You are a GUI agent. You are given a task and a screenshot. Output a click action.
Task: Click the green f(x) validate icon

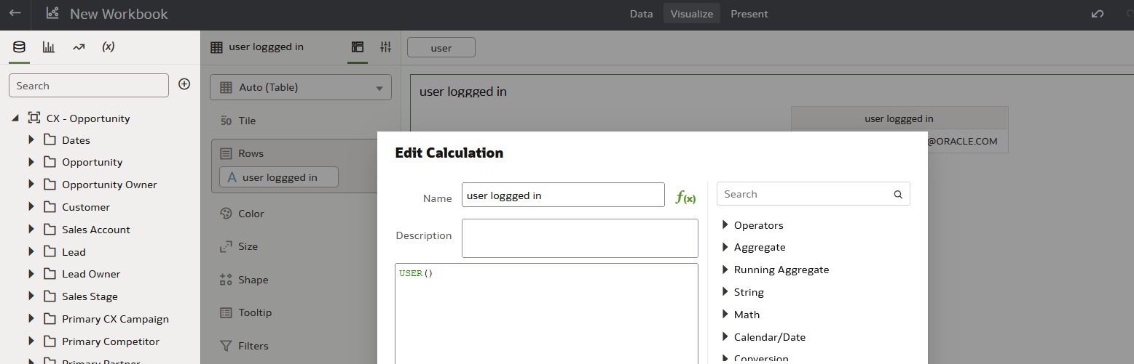(x=685, y=197)
